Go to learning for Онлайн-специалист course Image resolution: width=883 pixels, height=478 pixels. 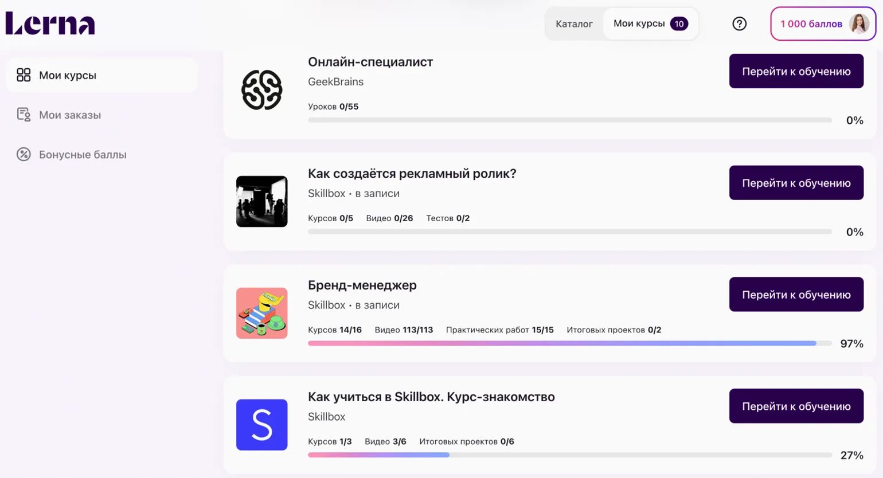pyautogui.click(x=796, y=71)
